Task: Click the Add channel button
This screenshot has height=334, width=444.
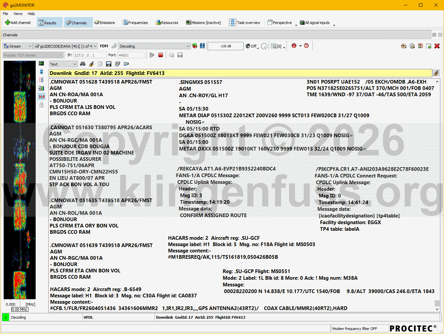Action: [x=18, y=23]
